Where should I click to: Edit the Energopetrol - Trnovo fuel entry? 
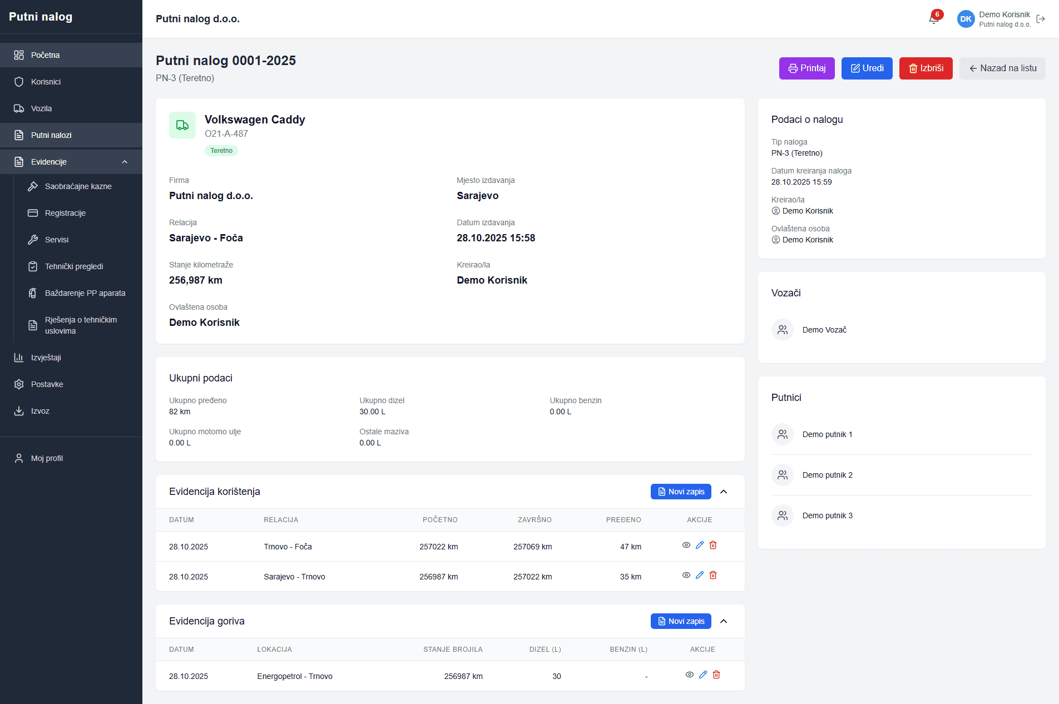click(x=703, y=675)
